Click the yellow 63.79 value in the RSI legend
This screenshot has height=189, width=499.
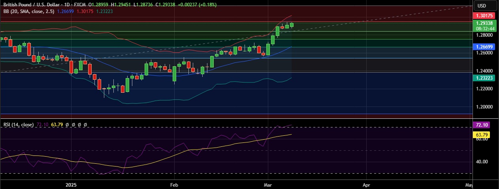click(57, 125)
